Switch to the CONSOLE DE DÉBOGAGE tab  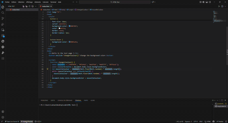pyautogui.click(x=65, y=100)
